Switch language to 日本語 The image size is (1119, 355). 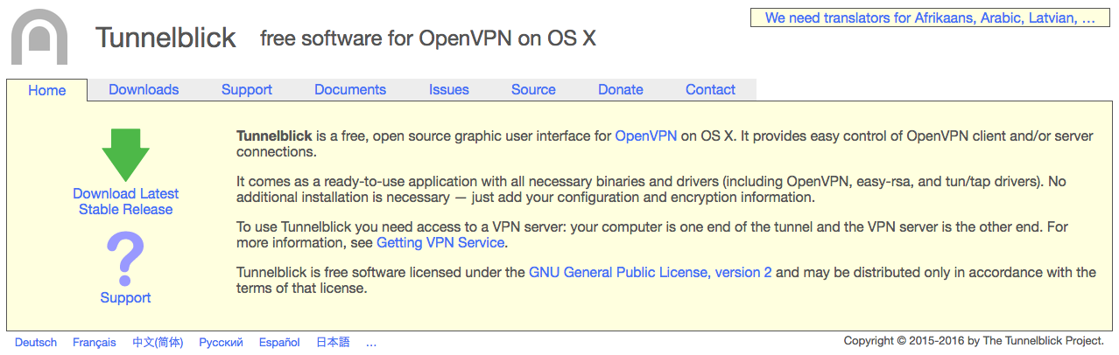(x=333, y=342)
